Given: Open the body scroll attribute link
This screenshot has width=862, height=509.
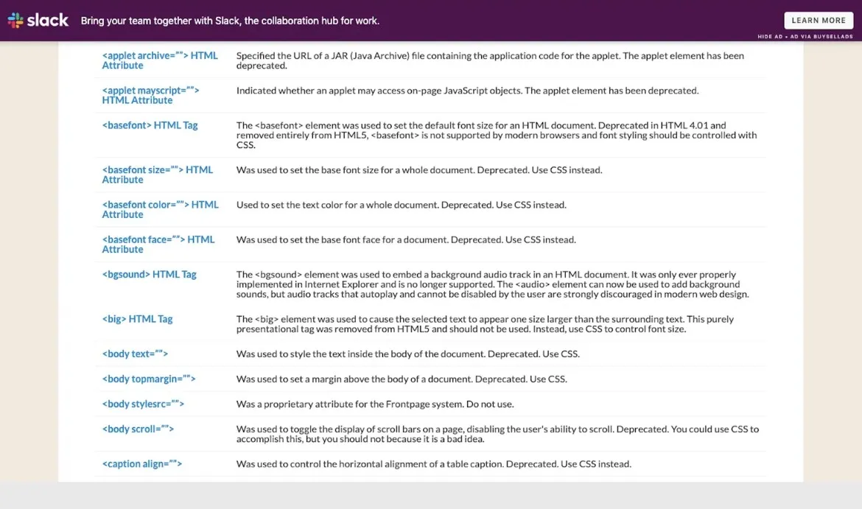Looking at the screenshot, I should point(138,429).
